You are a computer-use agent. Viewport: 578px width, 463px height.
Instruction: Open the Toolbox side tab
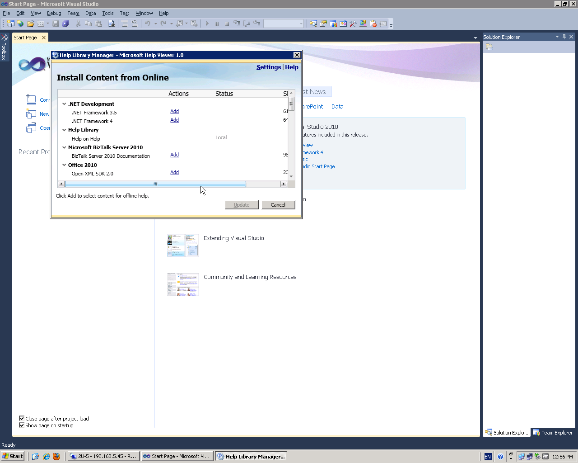(4, 47)
